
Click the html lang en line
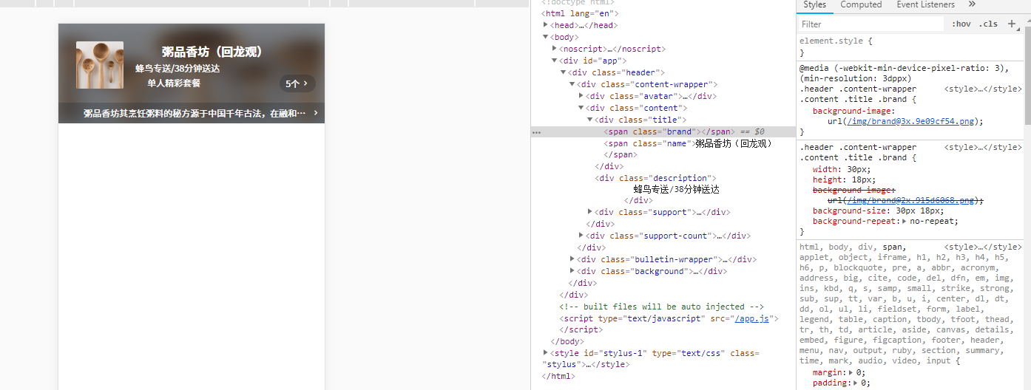point(580,13)
